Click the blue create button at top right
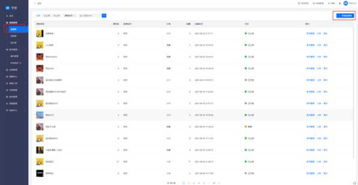 coord(345,15)
